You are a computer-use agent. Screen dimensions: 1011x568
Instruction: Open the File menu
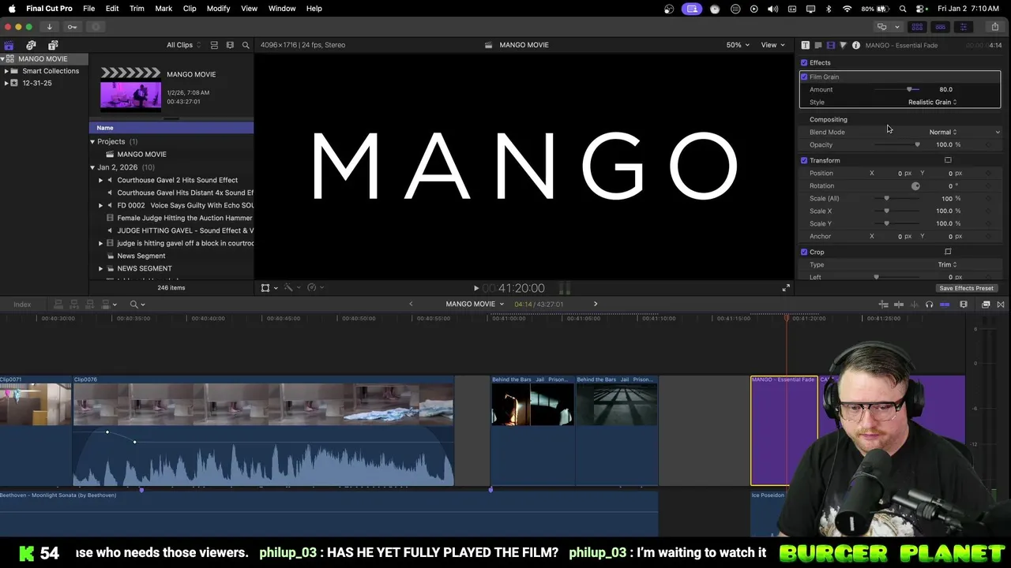point(88,9)
